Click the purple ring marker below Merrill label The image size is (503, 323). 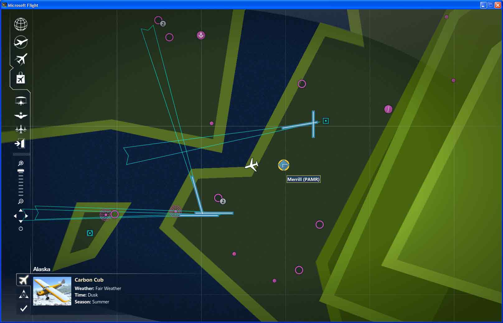(320, 224)
